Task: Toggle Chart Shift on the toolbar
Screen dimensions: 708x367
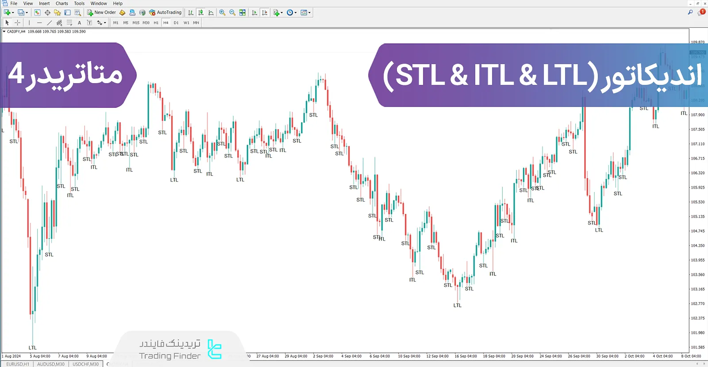Action: coord(265,12)
